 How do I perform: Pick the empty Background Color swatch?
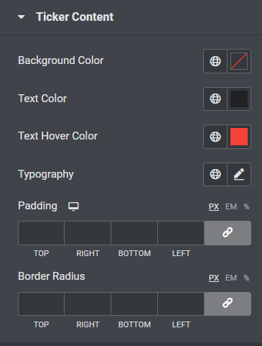tap(239, 61)
